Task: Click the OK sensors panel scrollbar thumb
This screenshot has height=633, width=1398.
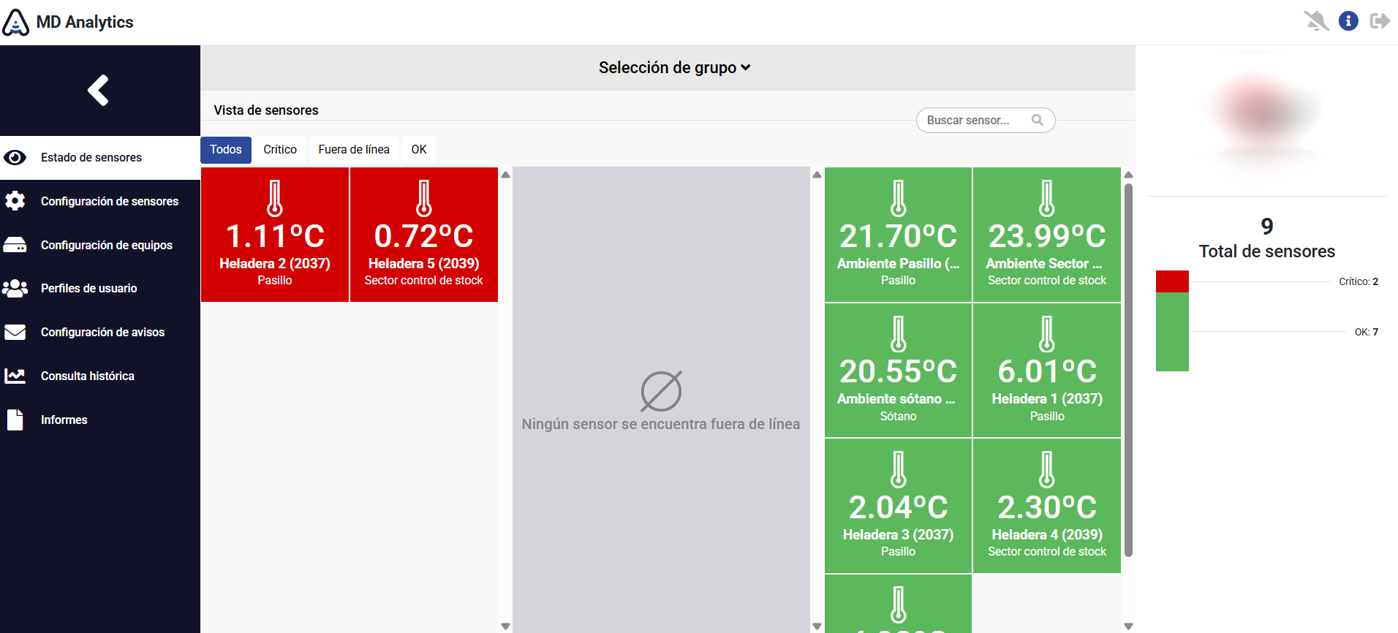Action: pyautogui.click(x=1128, y=370)
